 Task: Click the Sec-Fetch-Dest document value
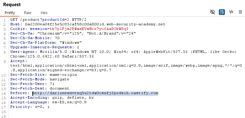(59, 89)
